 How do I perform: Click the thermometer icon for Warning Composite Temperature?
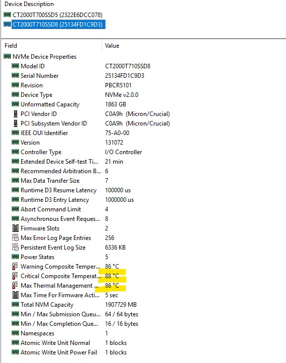click(15, 267)
